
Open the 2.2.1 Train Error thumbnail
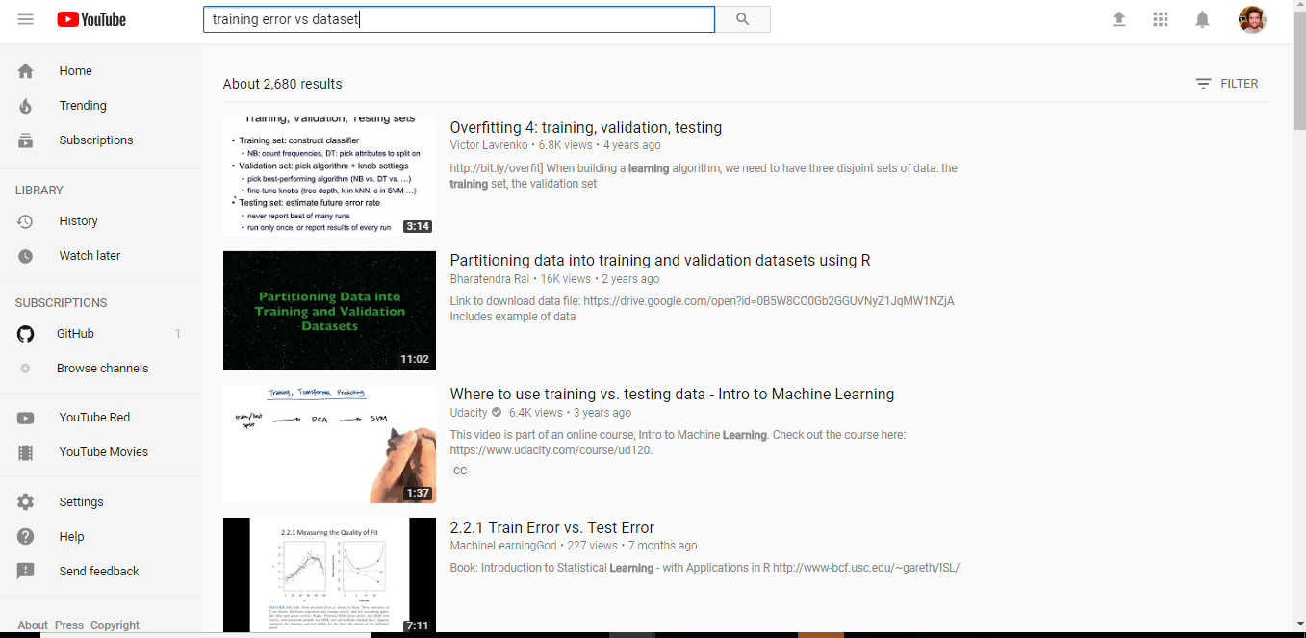click(329, 575)
